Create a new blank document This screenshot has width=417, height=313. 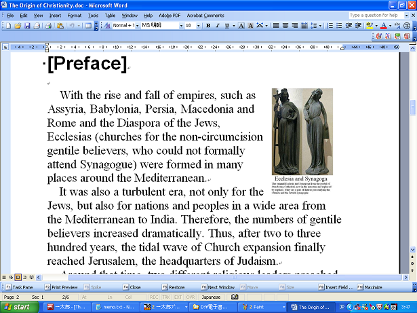click(7, 26)
